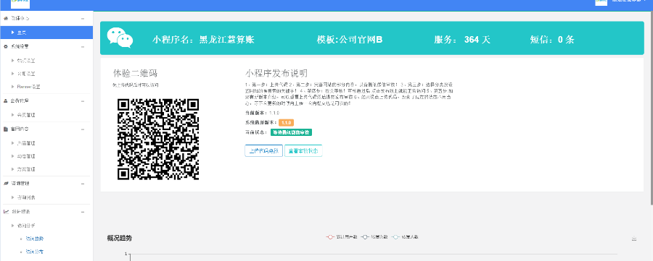
Task: Click the WeChat logo in the teal banner
Action: (120, 38)
